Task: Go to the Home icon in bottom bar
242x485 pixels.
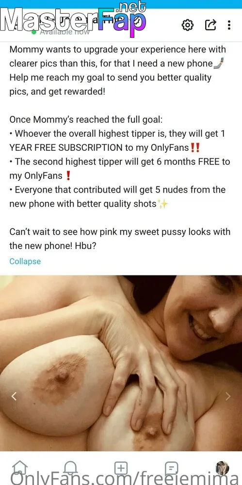Action: pyautogui.click(x=21, y=468)
